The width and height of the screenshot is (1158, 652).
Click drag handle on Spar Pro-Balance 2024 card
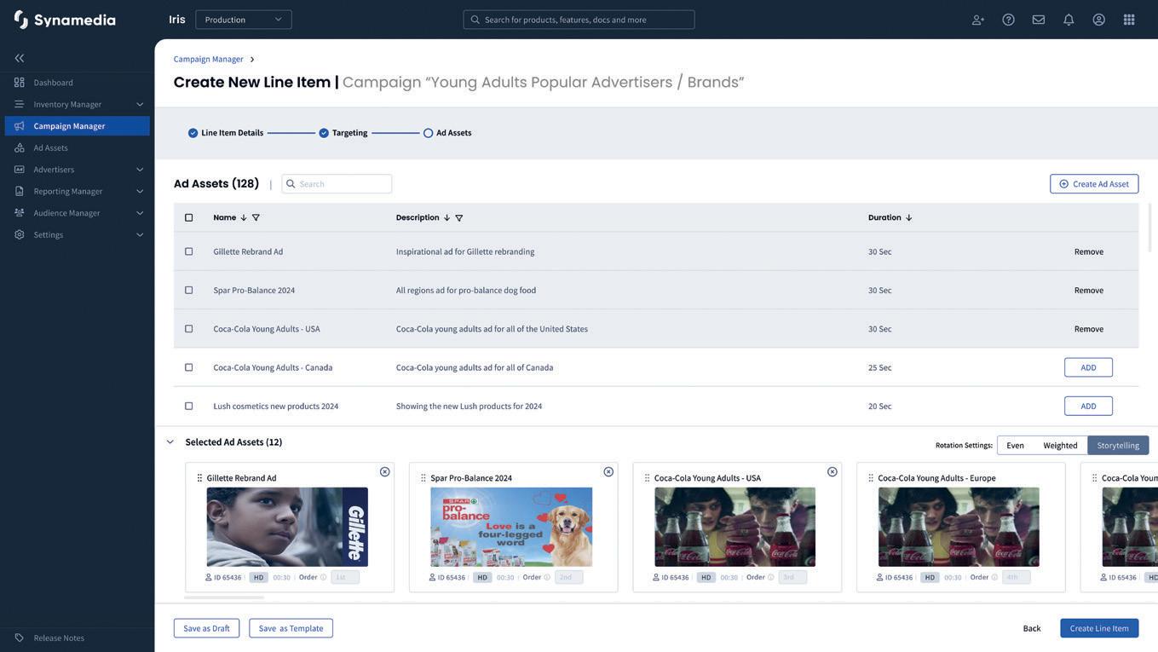[x=423, y=478]
